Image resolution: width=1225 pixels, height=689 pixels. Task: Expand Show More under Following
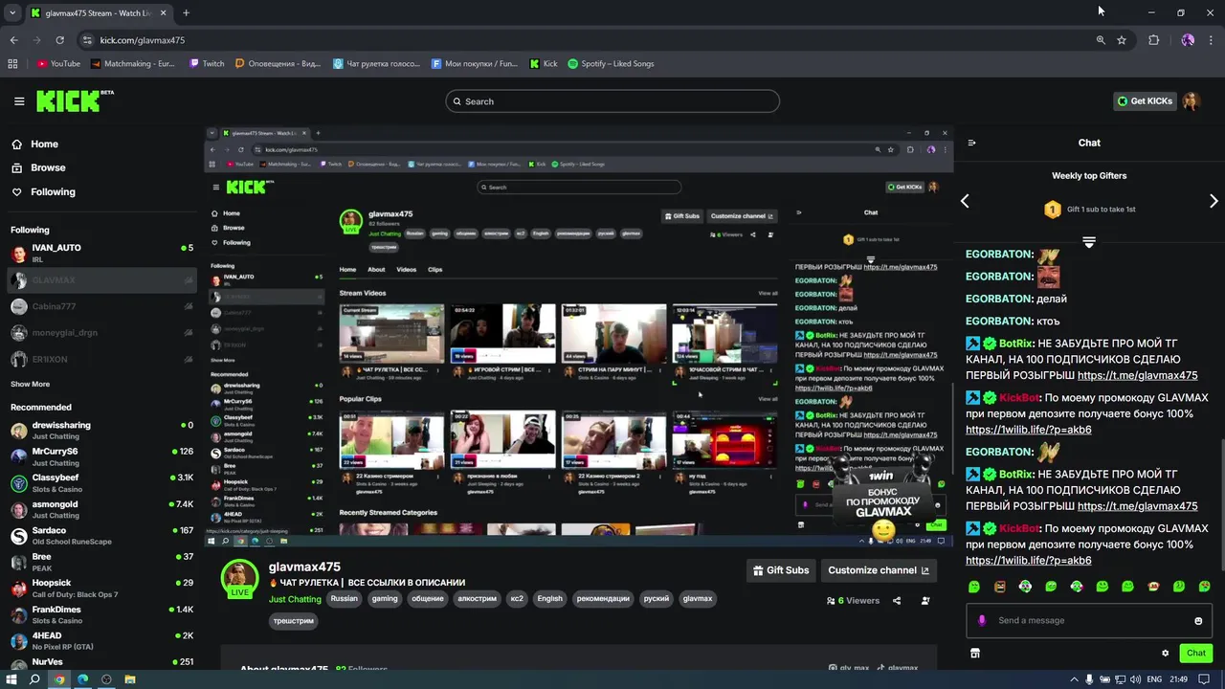pos(30,384)
